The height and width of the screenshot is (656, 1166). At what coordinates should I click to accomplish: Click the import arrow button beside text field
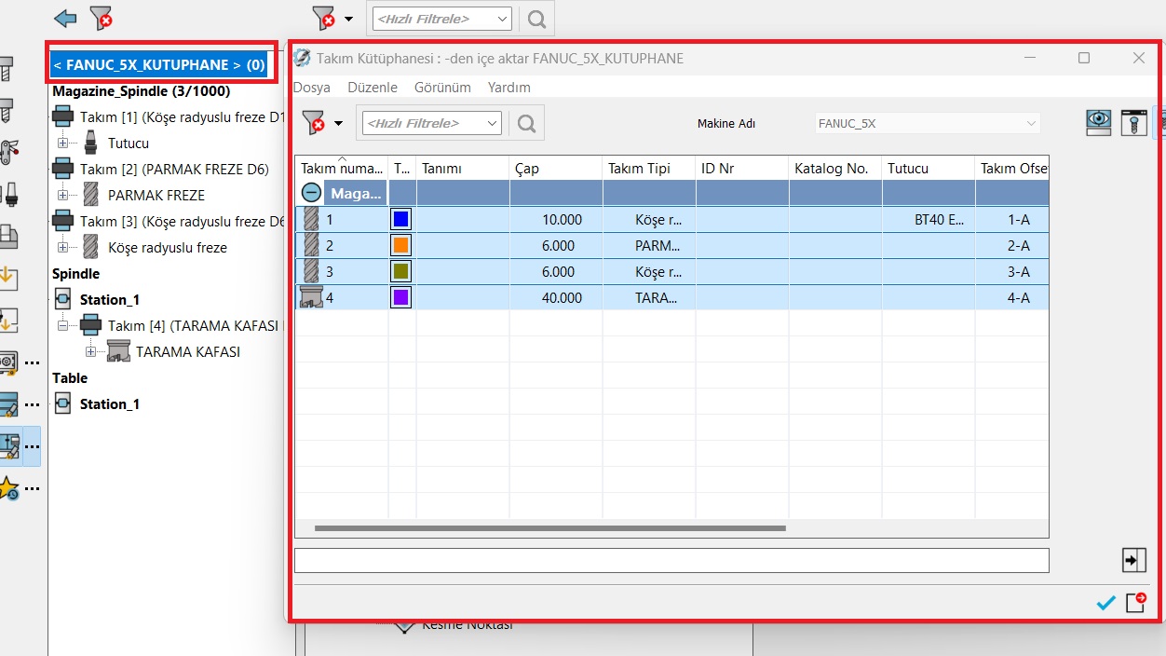[x=1133, y=560]
